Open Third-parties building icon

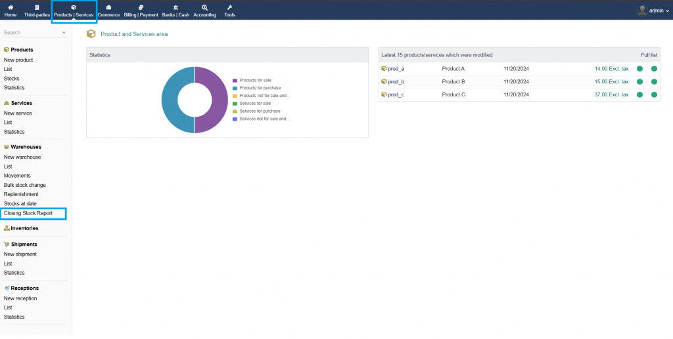click(37, 7)
